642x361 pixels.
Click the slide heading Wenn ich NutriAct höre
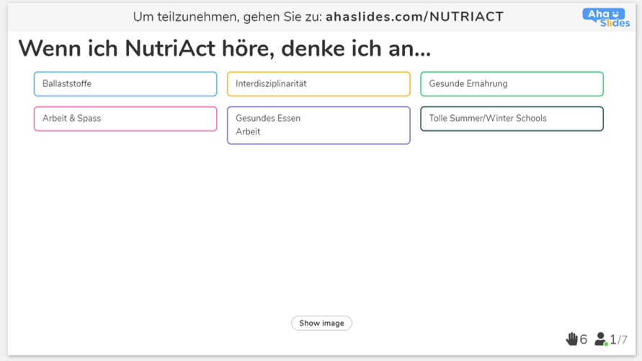click(x=224, y=49)
